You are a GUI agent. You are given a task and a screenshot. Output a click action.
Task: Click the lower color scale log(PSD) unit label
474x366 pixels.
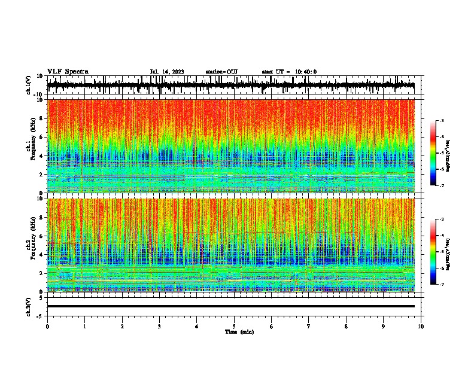pyautogui.click(x=448, y=254)
